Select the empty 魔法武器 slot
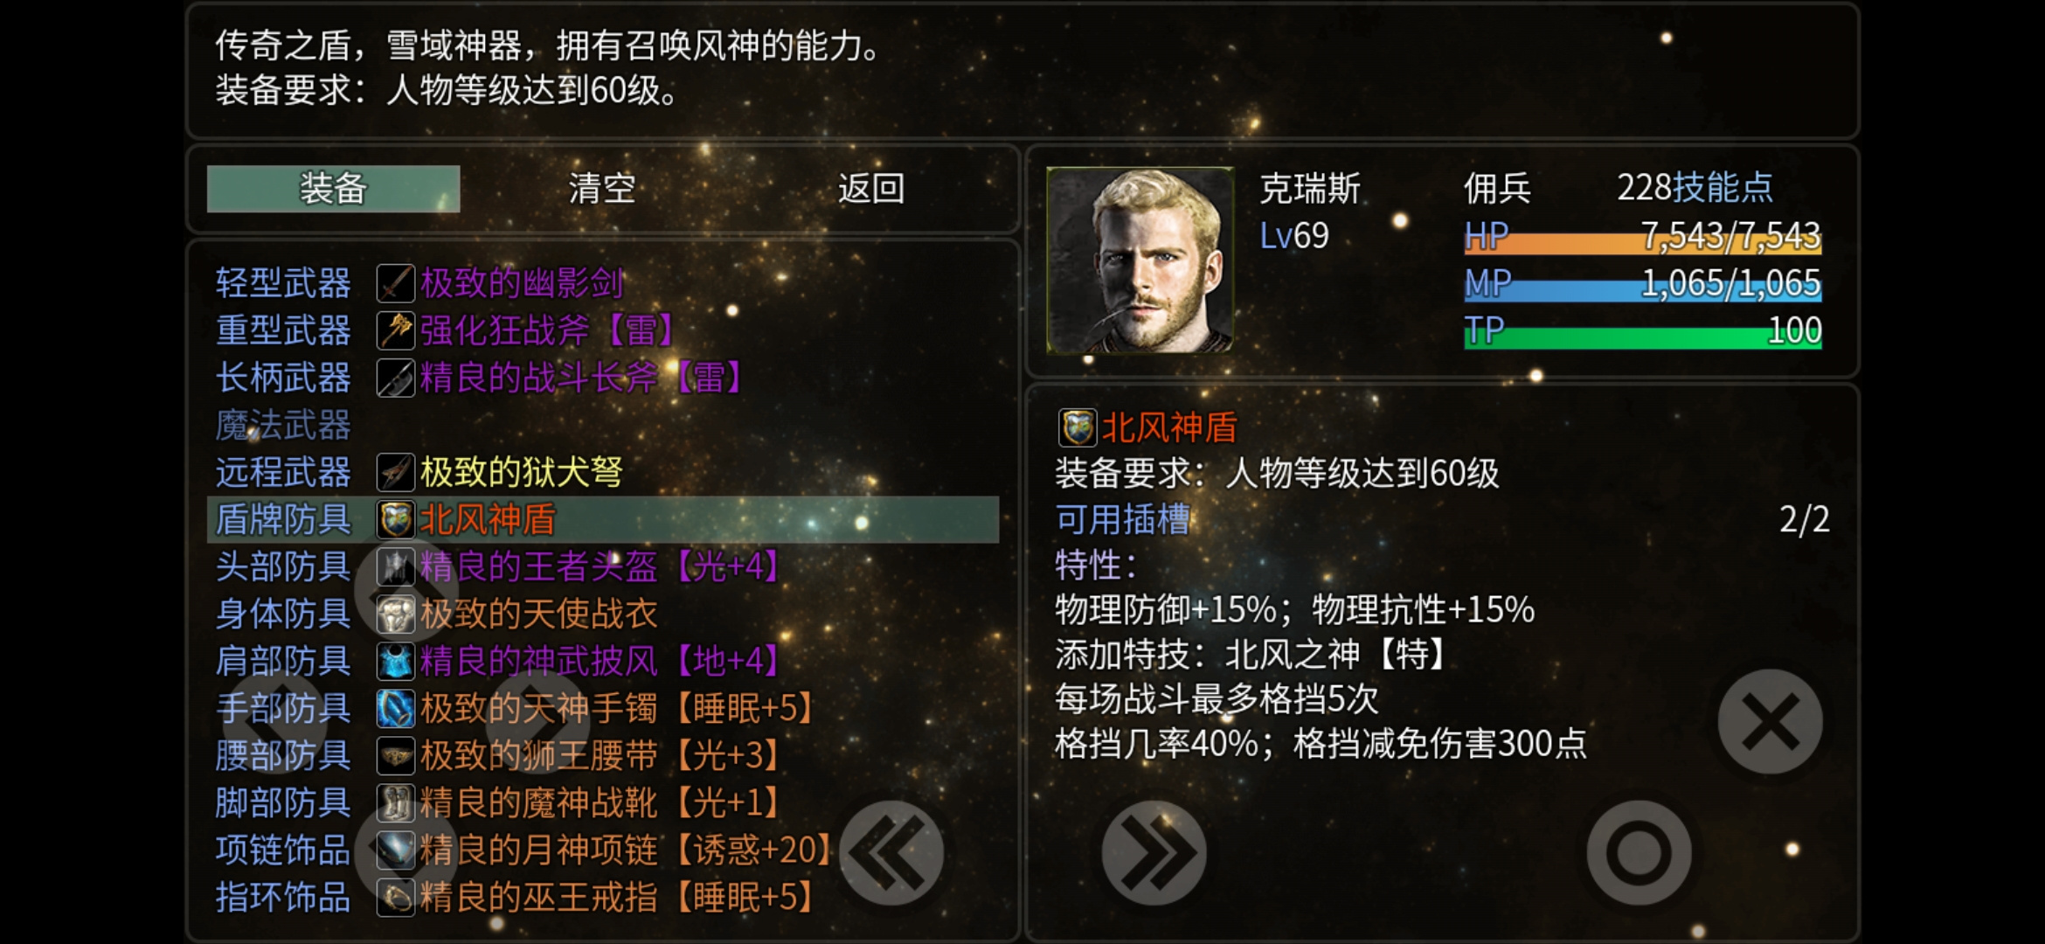Viewport: 2045px width, 944px height. 603,425
